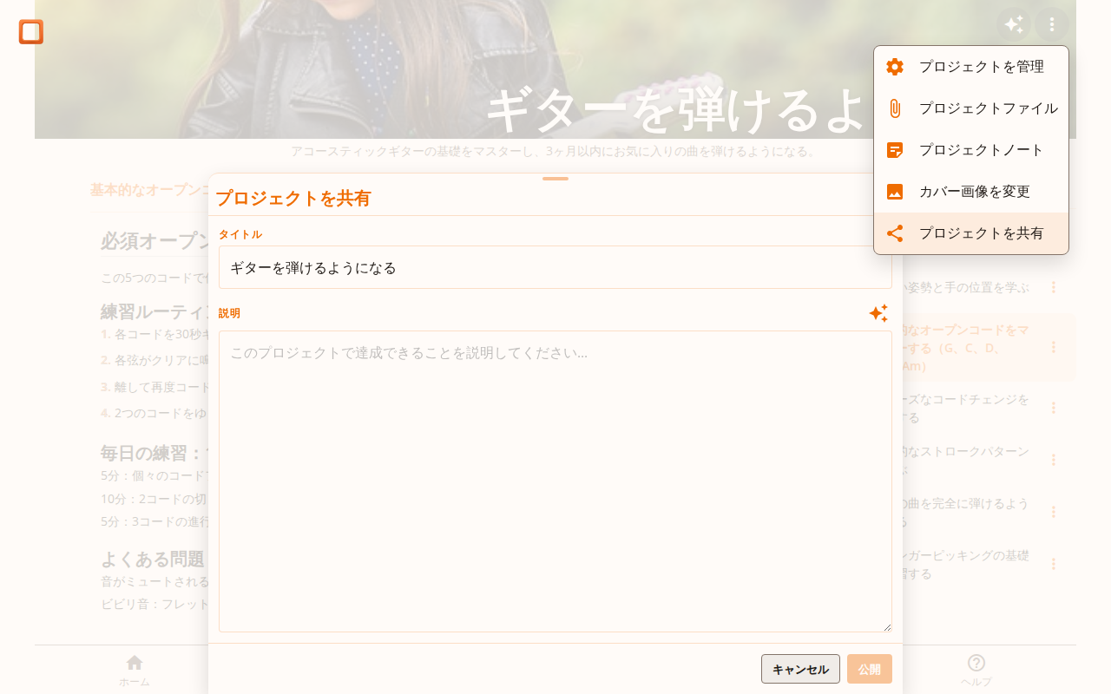Open options for 姿勢と手の位置を学ぶ task
Viewport: 1111px width, 694px height.
(x=1054, y=287)
